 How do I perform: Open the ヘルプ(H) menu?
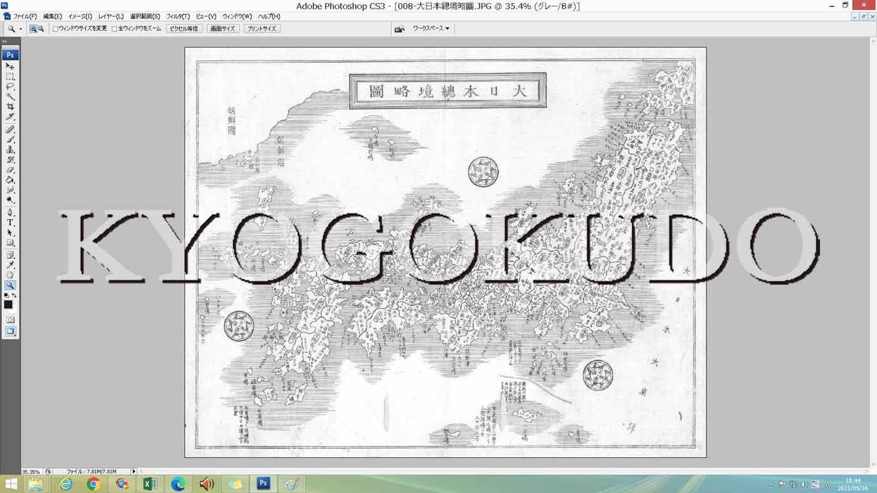[x=269, y=16]
